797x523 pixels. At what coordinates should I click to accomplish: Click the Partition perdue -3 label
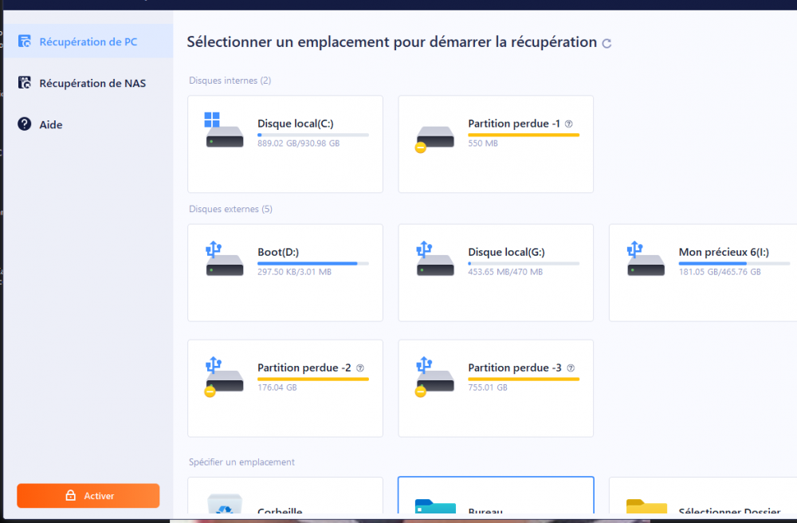click(514, 368)
